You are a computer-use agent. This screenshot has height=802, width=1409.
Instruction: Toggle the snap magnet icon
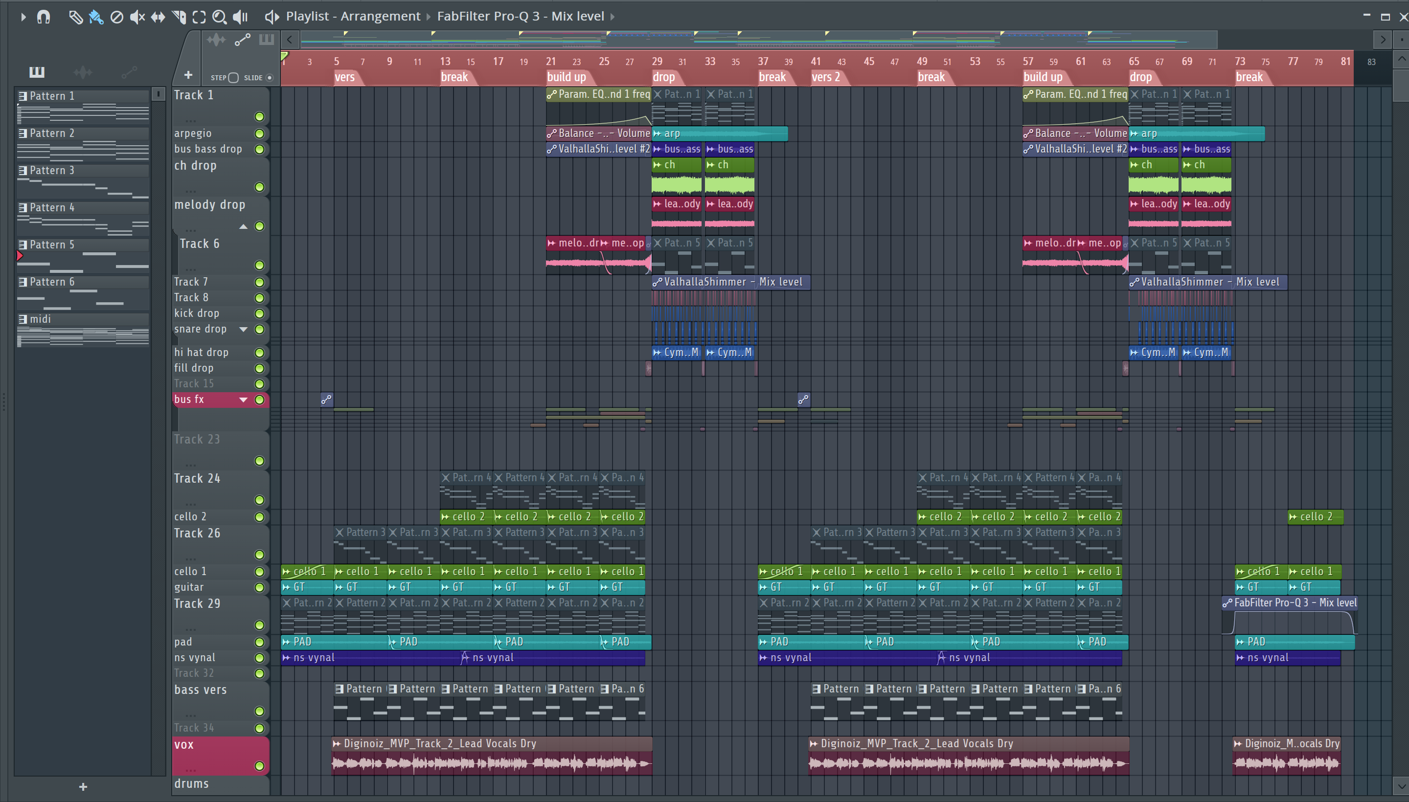(44, 17)
